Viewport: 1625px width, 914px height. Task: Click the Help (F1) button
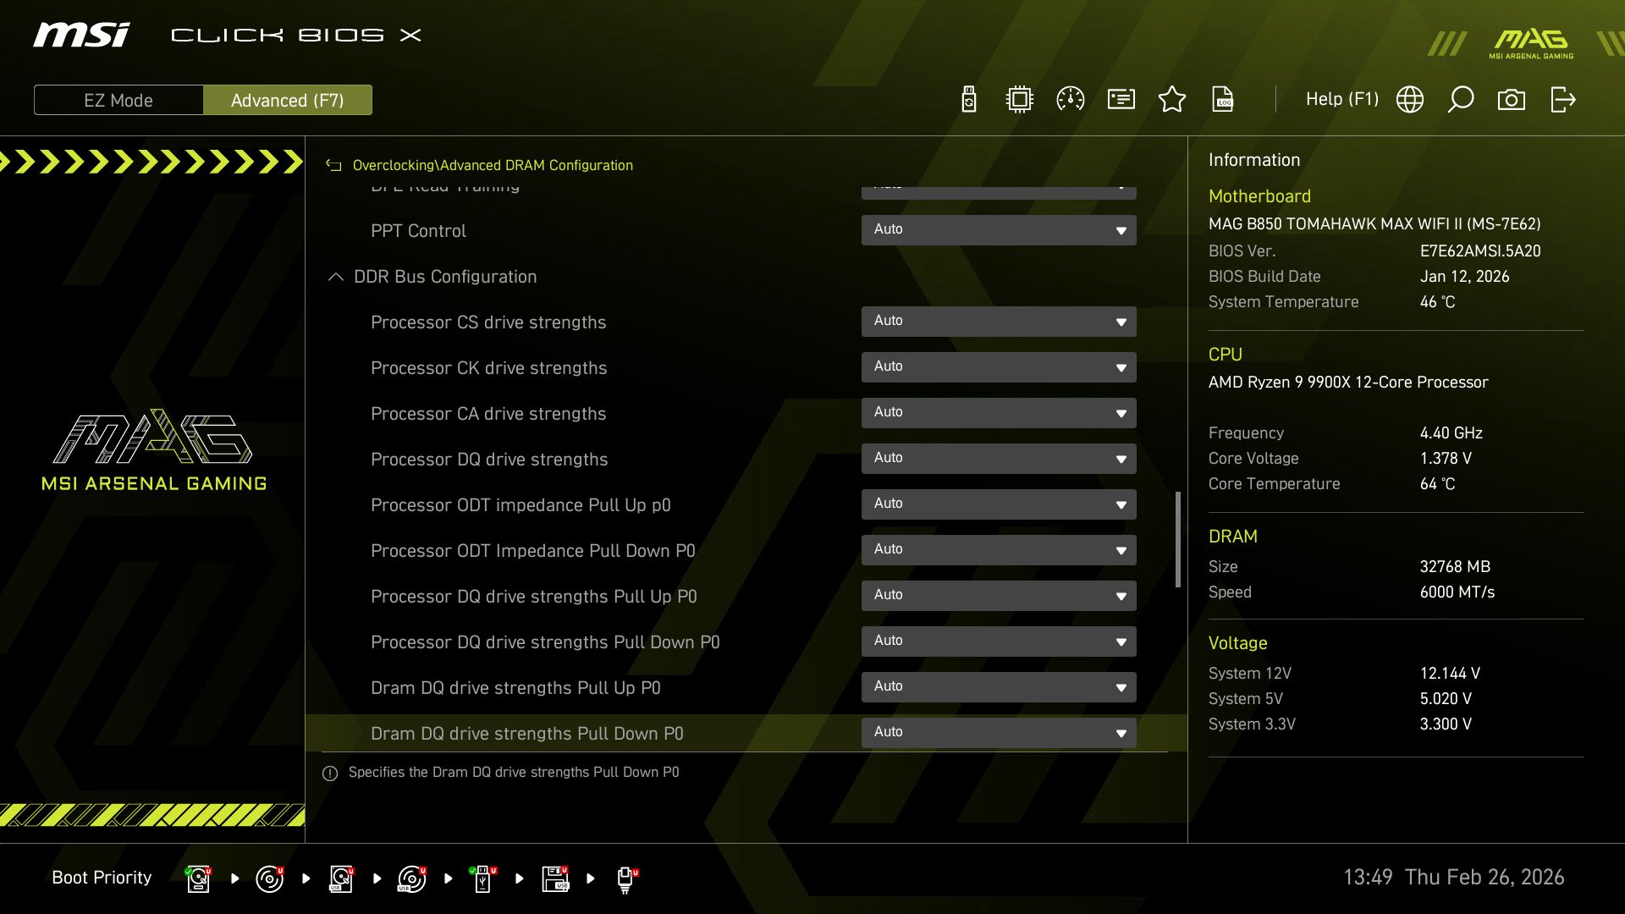point(1341,99)
